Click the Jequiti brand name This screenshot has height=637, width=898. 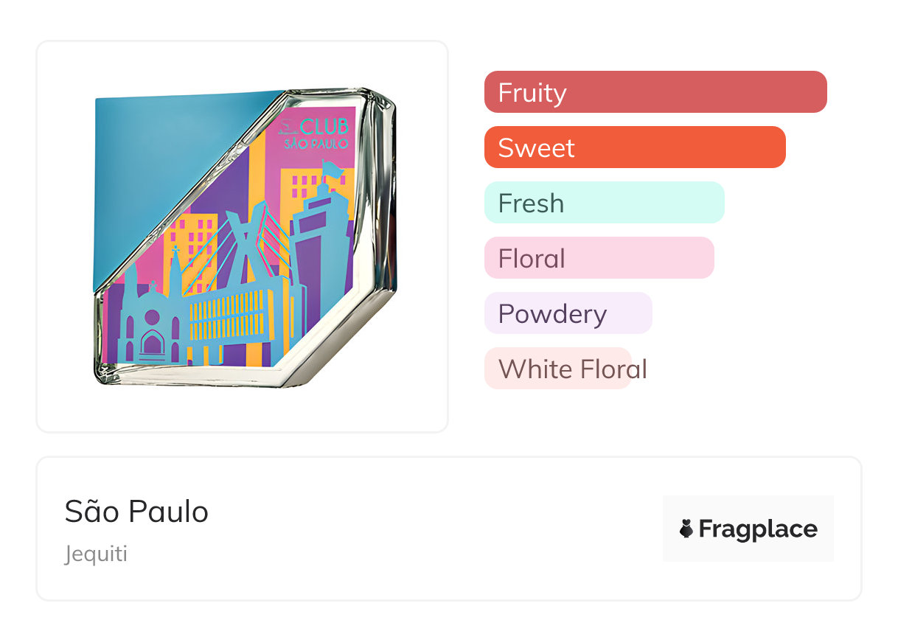pos(96,554)
